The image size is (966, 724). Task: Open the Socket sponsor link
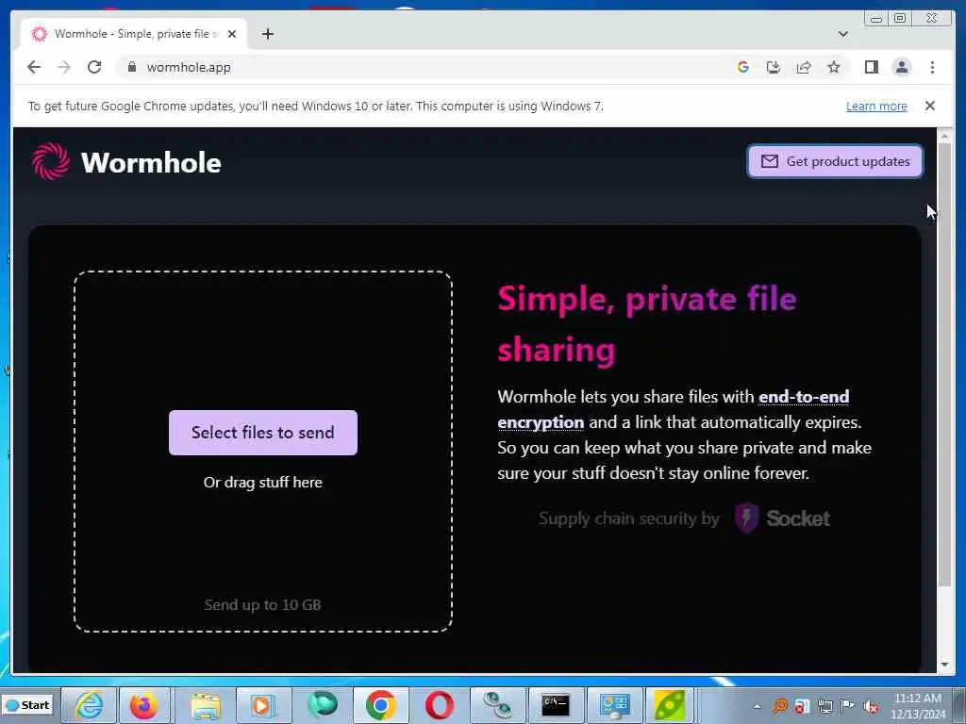tap(782, 518)
